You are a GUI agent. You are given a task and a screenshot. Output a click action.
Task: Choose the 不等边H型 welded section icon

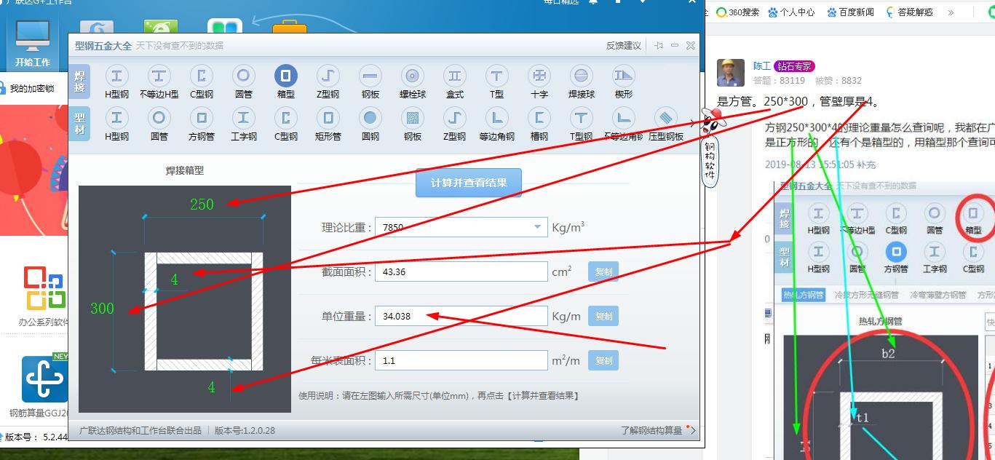pyautogui.click(x=159, y=76)
